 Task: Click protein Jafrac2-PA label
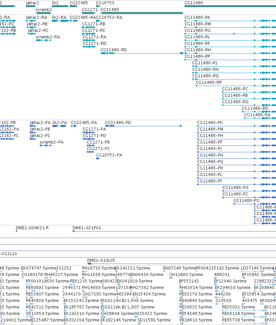[x=40, y=123]
